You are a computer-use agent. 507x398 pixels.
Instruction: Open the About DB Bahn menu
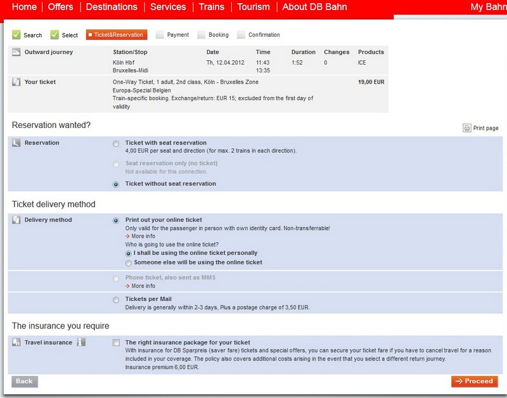tap(314, 7)
